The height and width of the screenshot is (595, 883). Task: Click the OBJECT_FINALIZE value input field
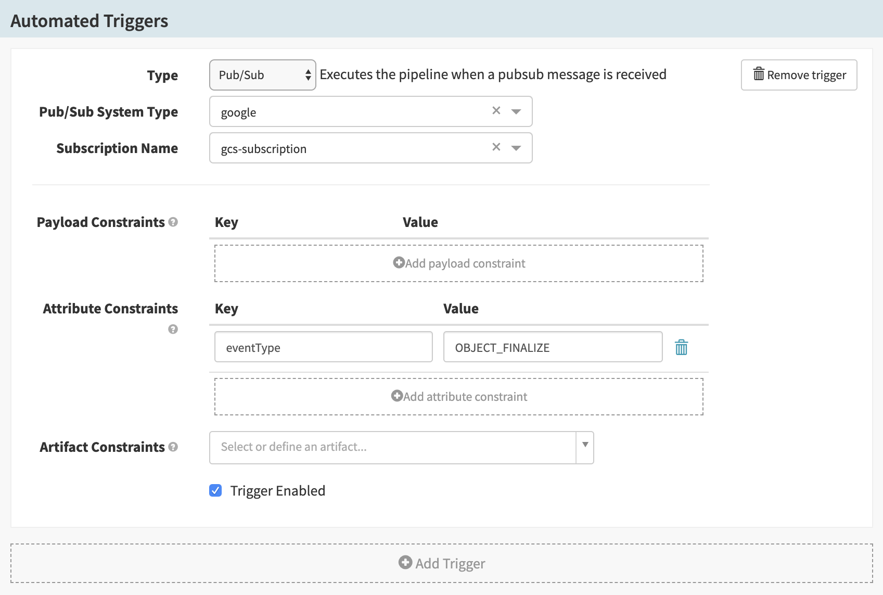(x=552, y=347)
